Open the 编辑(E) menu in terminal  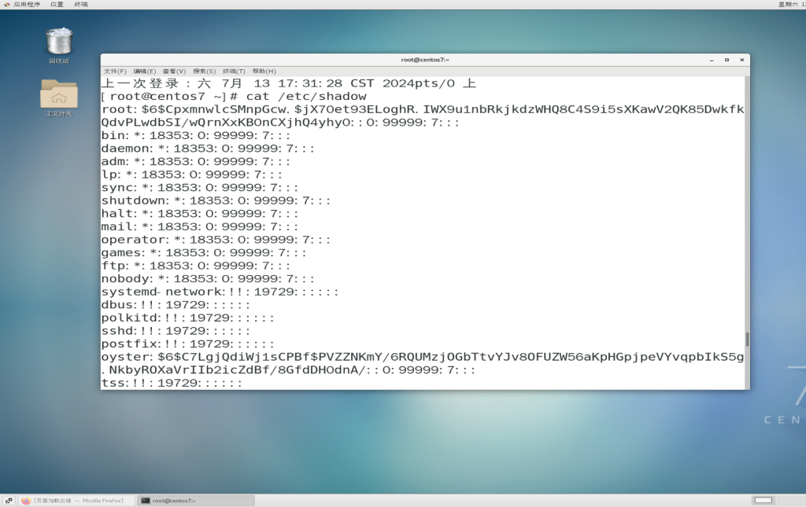(145, 71)
